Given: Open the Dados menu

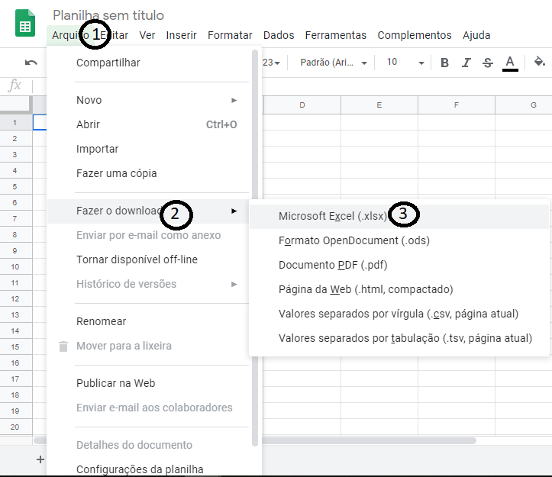Looking at the screenshot, I should pos(279,35).
